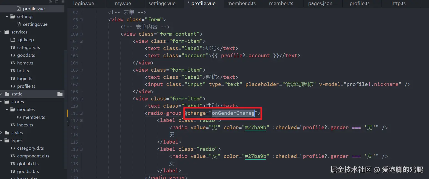This screenshot has width=429, height=179.
Task: Click the services folder icon
Action: (7, 32)
